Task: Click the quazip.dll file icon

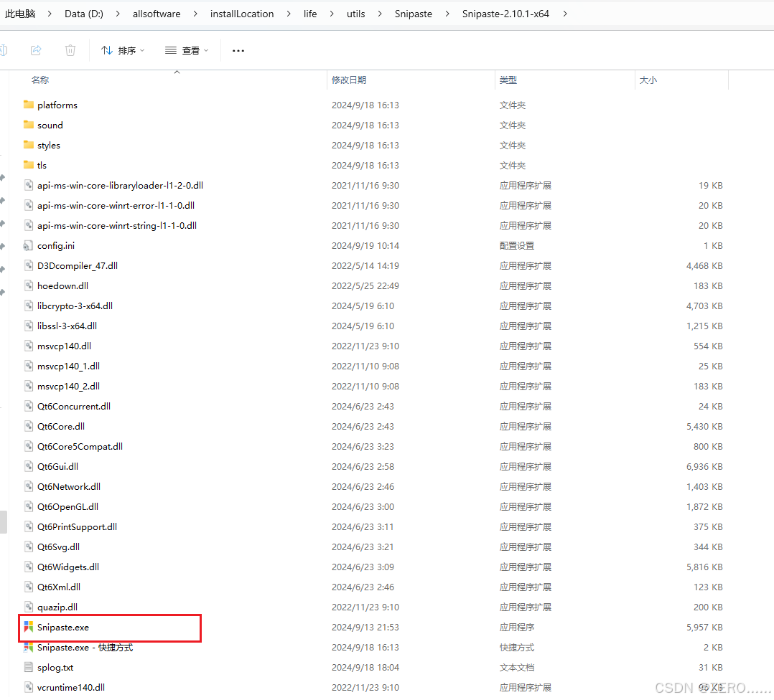Action: 29,607
